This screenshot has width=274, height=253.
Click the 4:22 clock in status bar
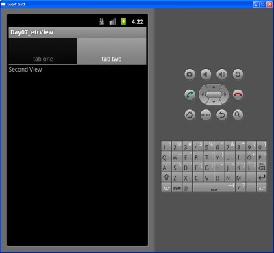[x=137, y=22]
